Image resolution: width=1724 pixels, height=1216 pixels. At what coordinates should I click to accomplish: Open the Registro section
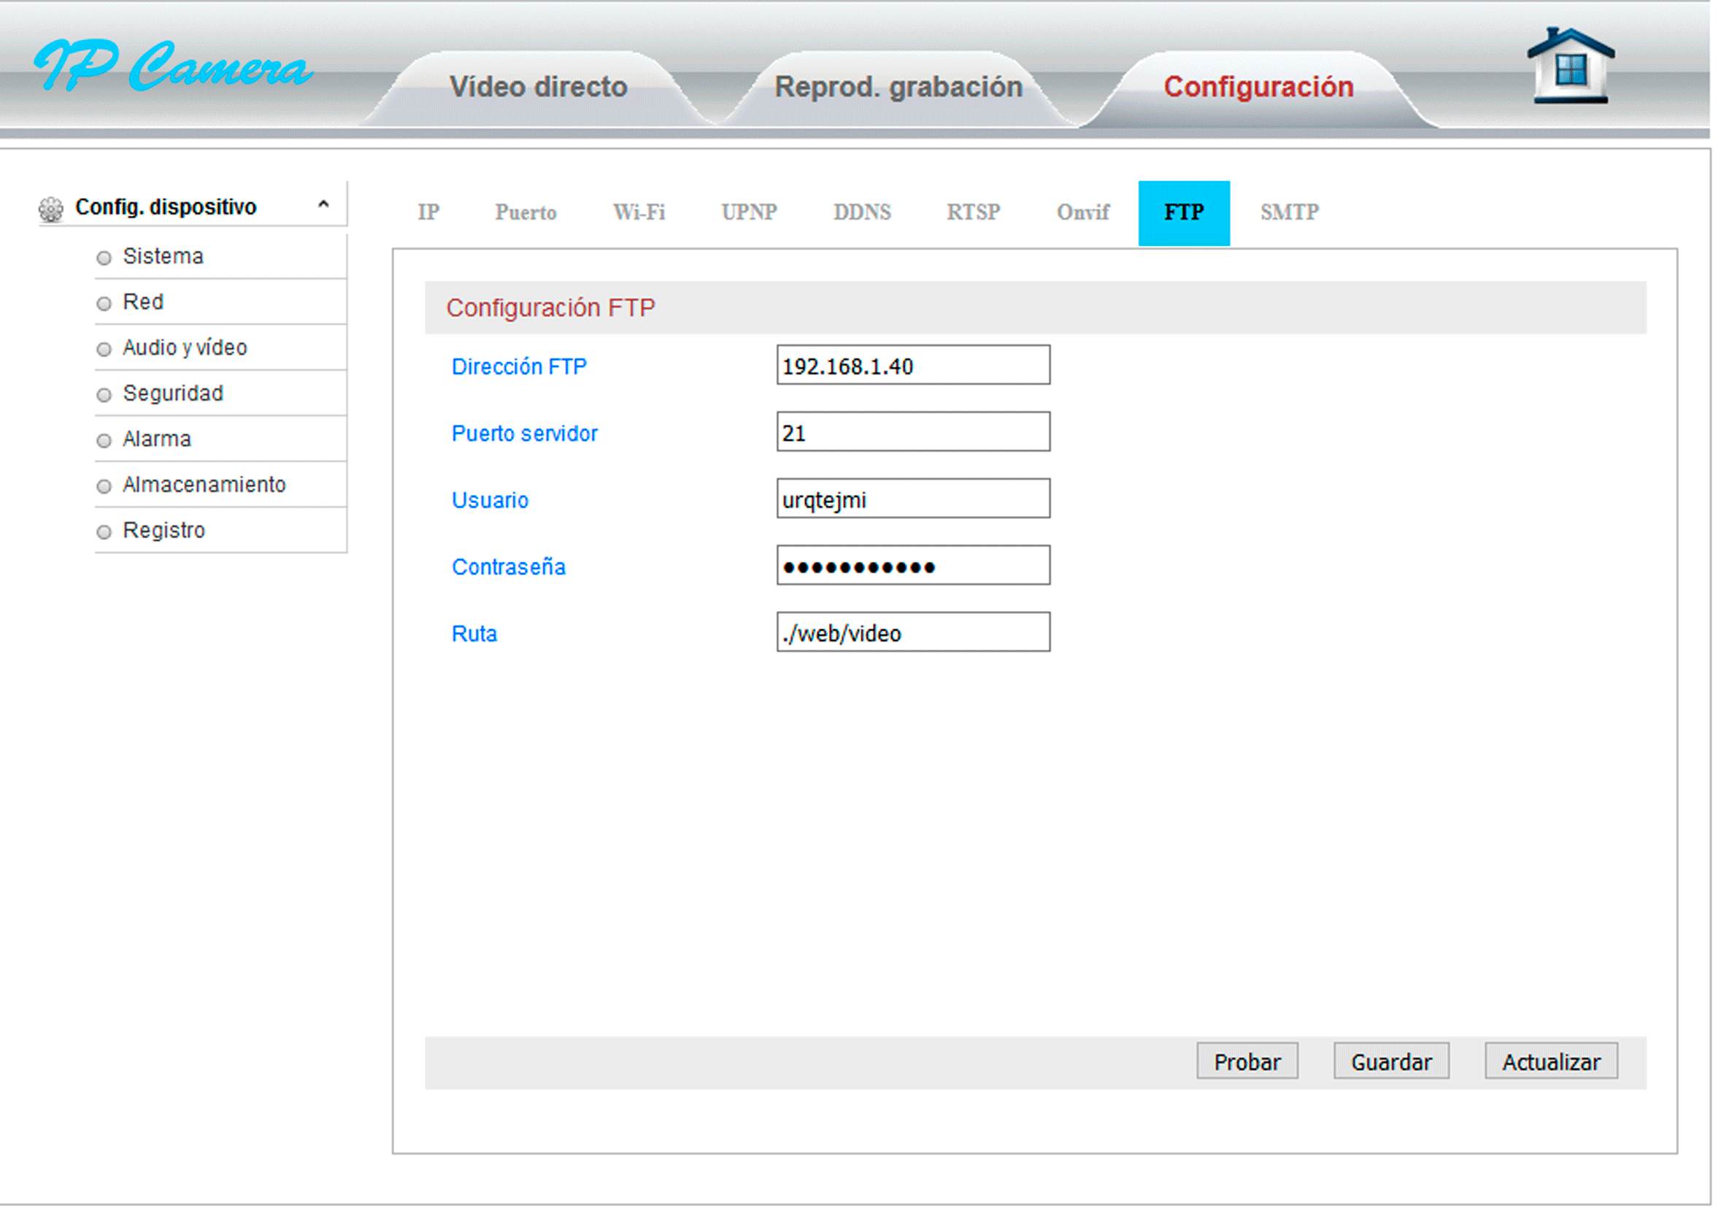[x=163, y=531]
